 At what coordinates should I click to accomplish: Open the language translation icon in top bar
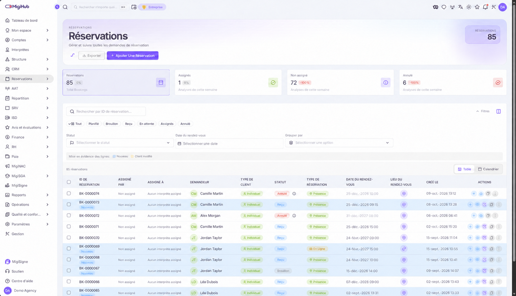[x=461, y=7]
